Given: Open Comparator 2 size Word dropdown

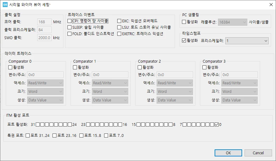Looking at the screenshot, I should [x=175, y=91].
